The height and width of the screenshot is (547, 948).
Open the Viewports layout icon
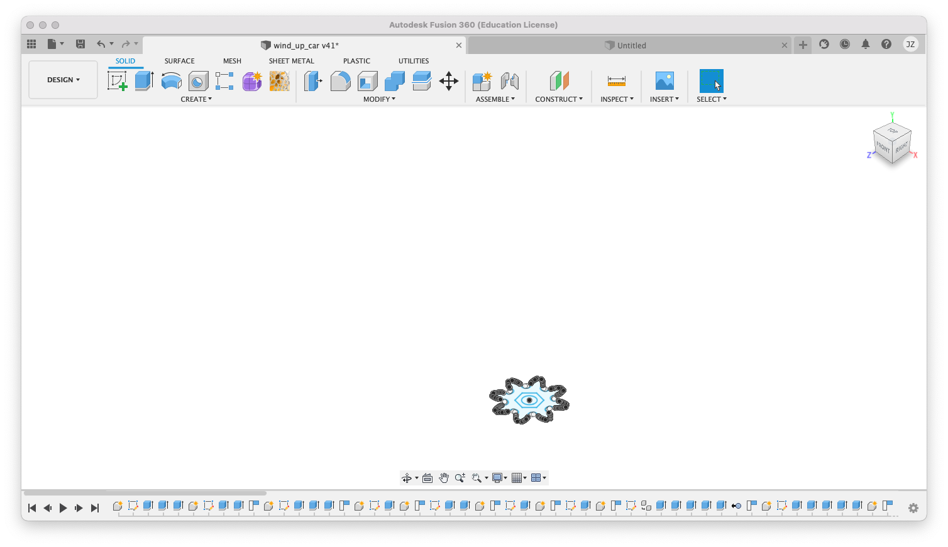(536, 478)
